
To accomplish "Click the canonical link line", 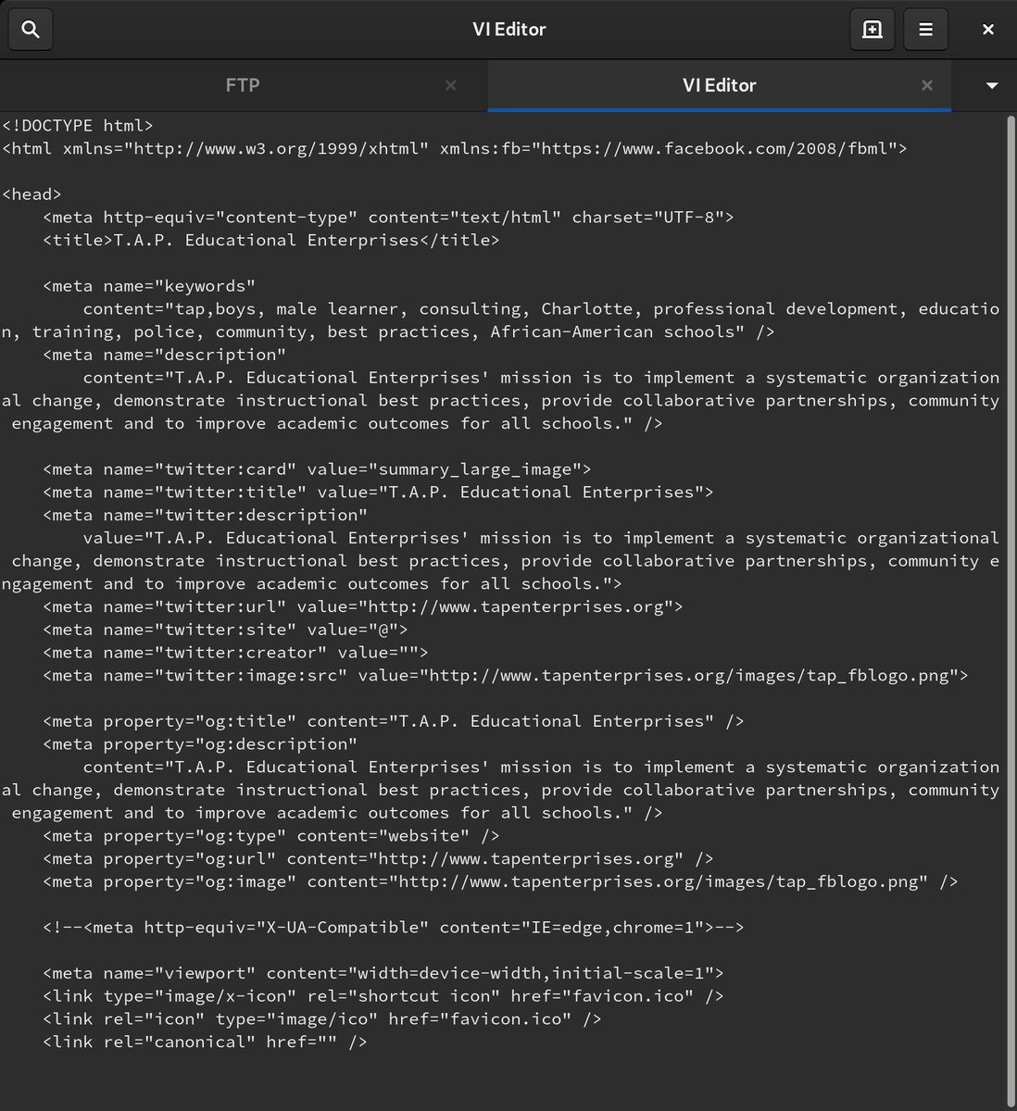I will click(x=205, y=1042).
